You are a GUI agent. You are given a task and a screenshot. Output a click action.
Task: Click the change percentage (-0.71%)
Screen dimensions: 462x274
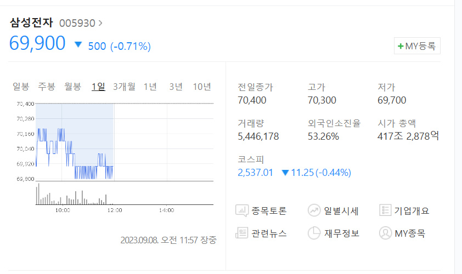coord(131,46)
